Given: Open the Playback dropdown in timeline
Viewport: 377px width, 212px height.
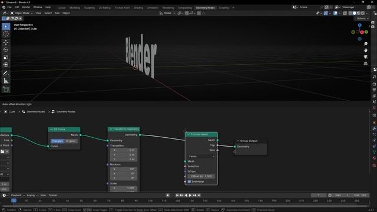Looking at the screenshot, I should coord(18,196).
